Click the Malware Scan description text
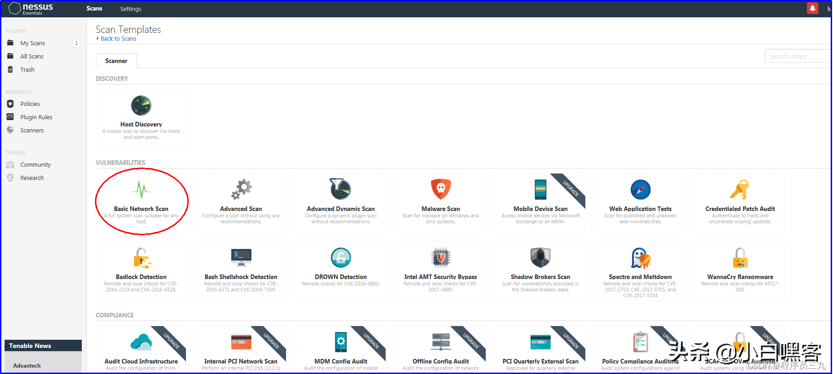 pos(441,219)
